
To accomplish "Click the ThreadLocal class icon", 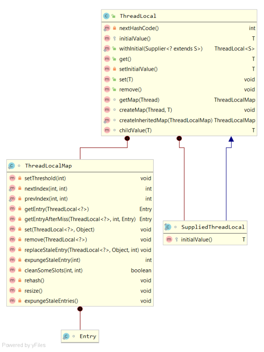I will [106, 16].
